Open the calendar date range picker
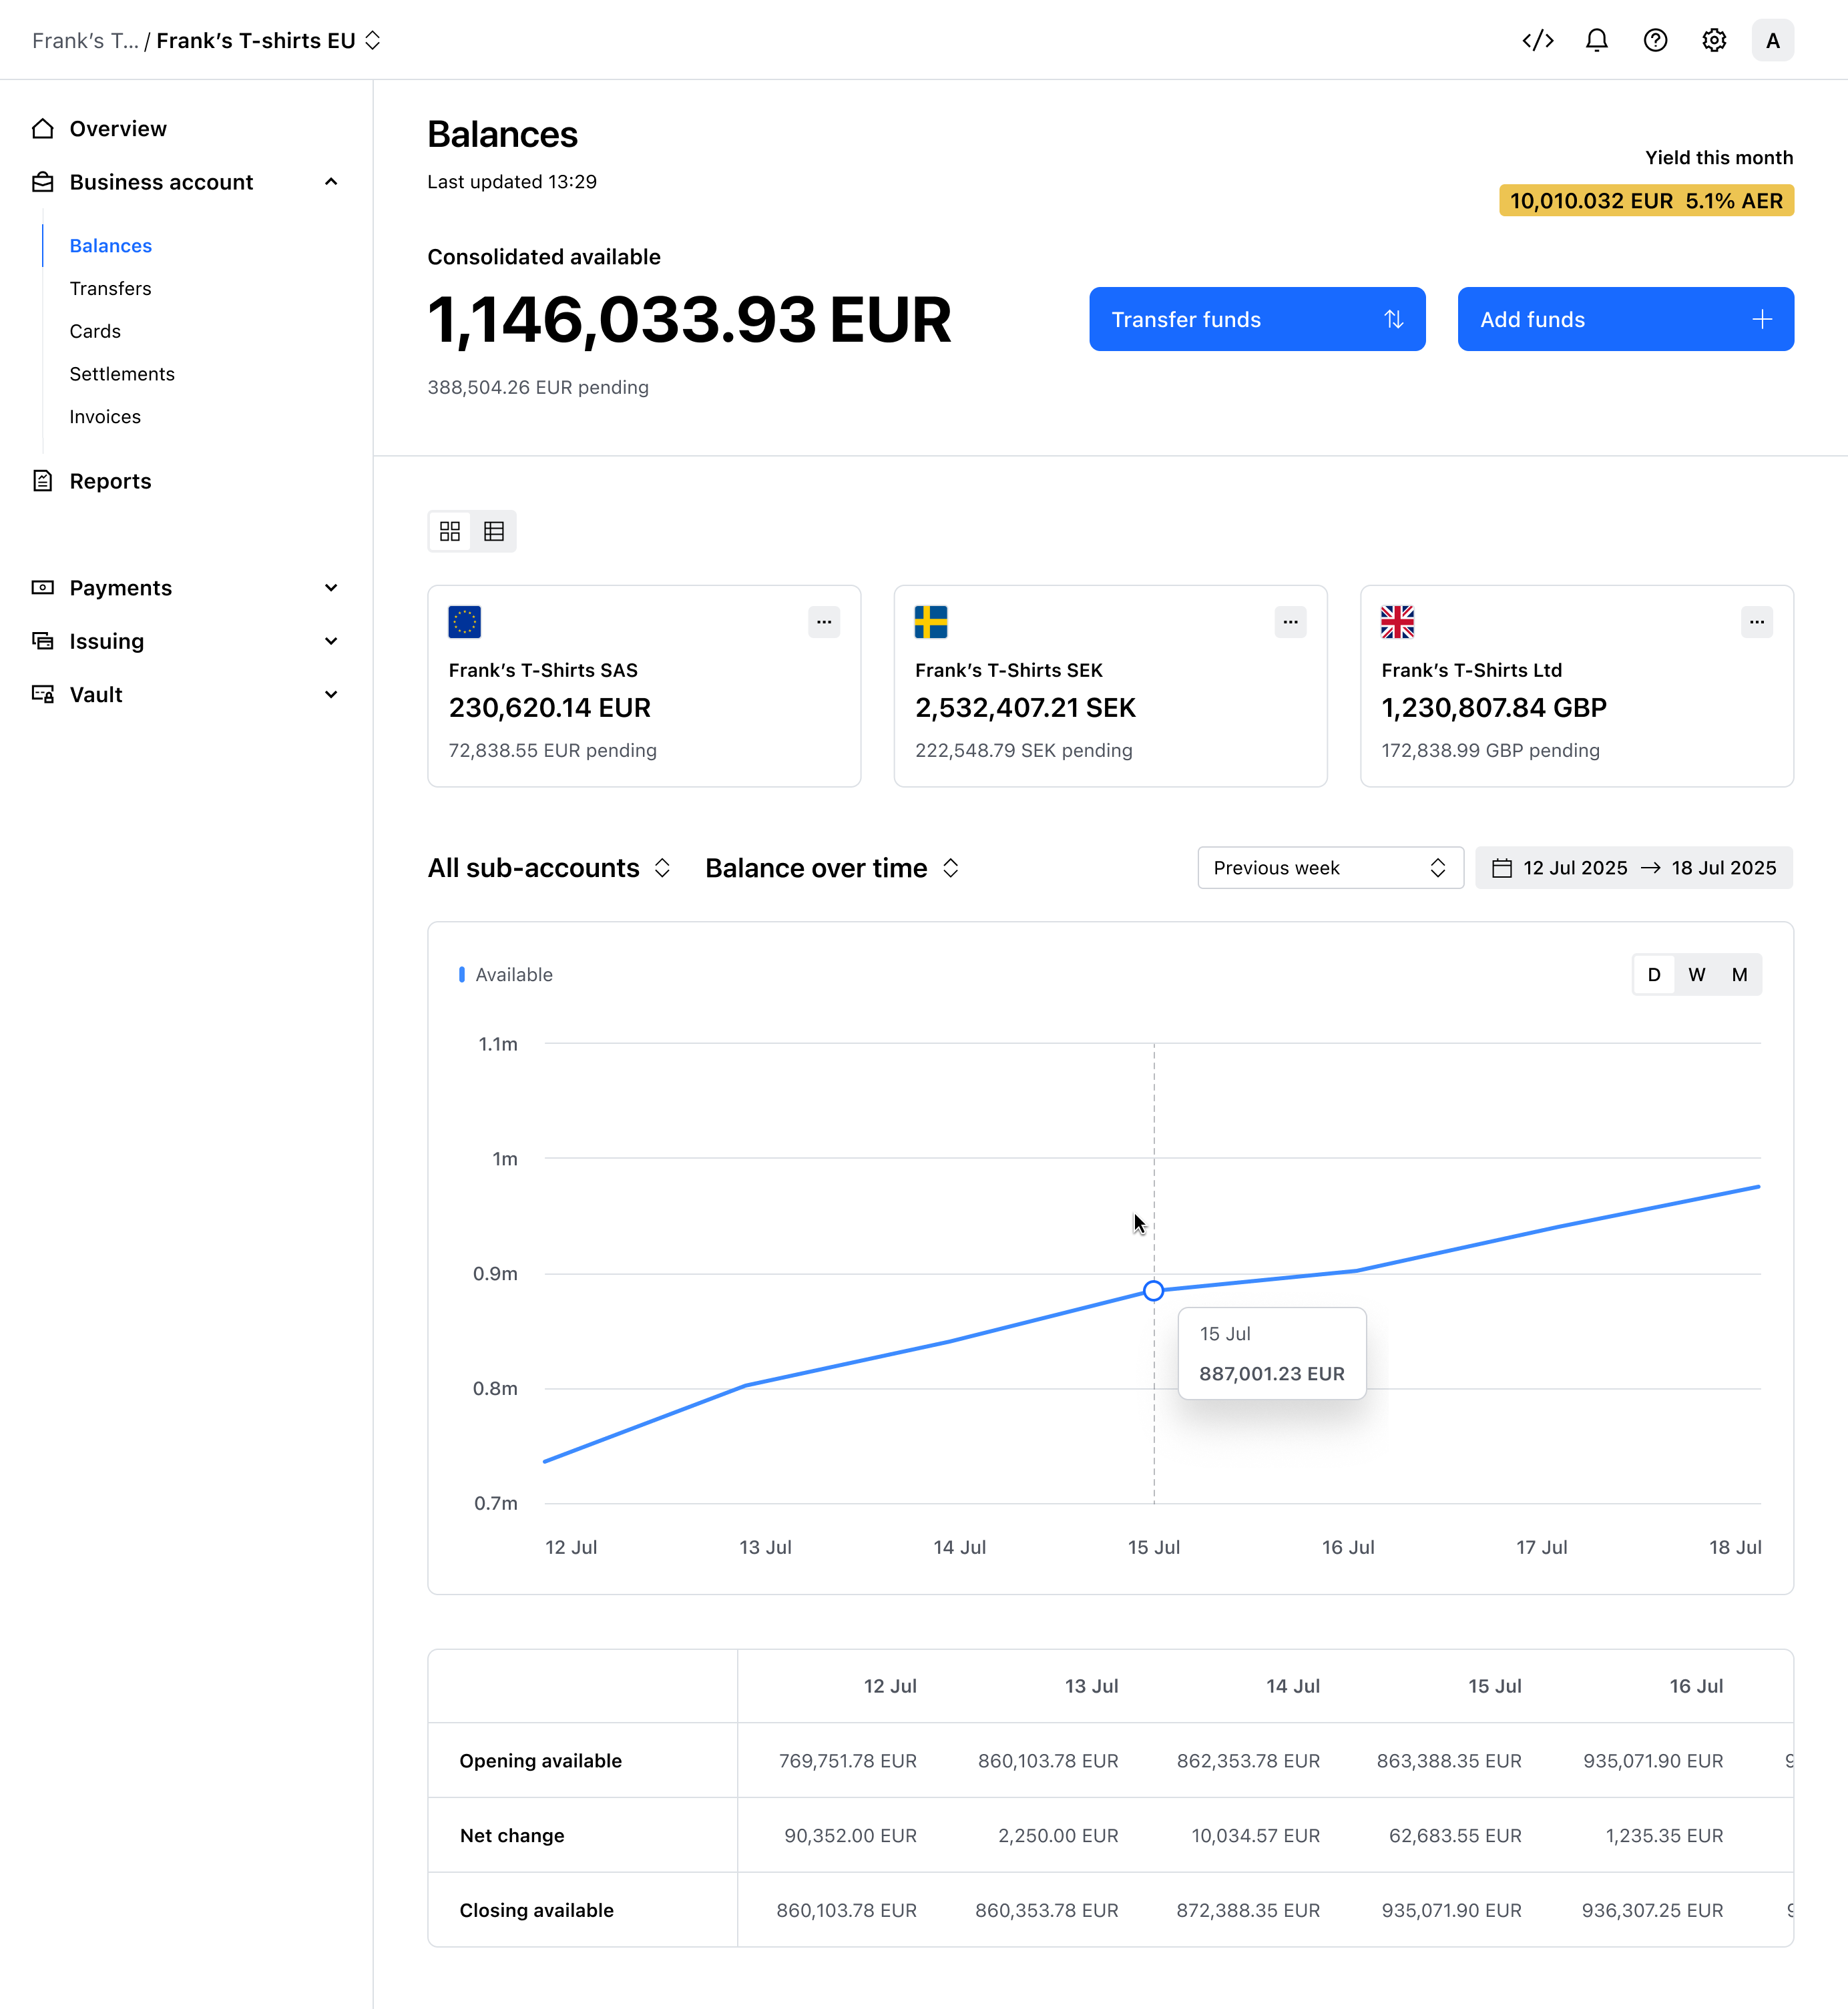Image resolution: width=1848 pixels, height=2009 pixels. pyautogui.click(x=1634, y=868)
